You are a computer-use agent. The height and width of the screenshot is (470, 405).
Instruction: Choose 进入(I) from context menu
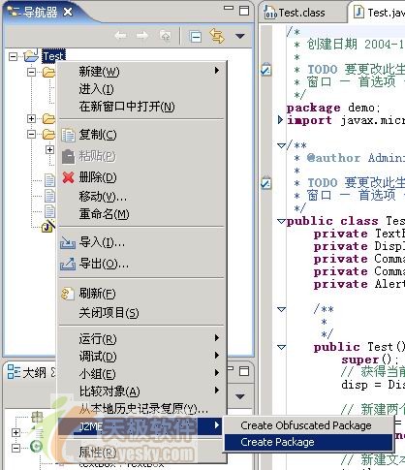click(141, 89)
